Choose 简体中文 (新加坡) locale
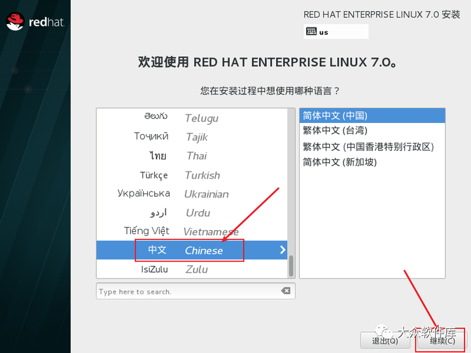This screenshot has width=471, height=353. click(x=372, y=162)
